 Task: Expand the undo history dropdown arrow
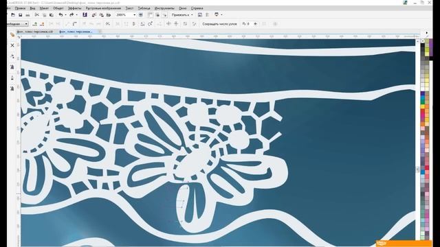[x=65, y=15]
